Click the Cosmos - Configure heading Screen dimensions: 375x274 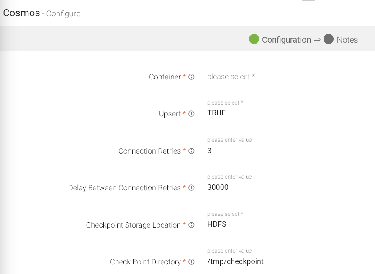pyautogui.click(x=41, y=13)
